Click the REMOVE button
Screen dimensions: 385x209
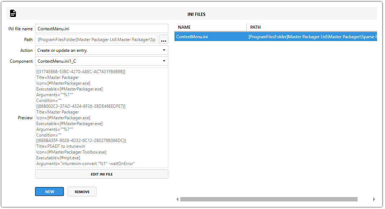click(x=82, y=192)
